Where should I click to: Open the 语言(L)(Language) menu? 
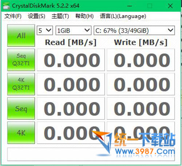pyautogui.click(x=123, y=16)
